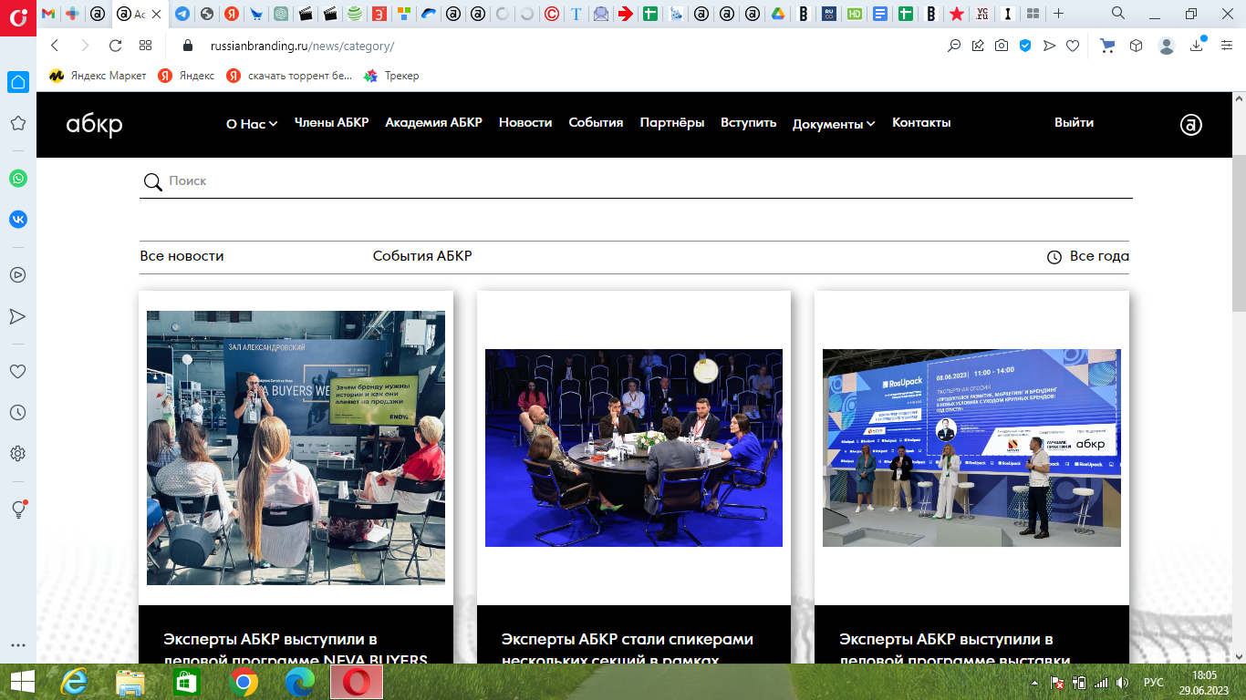Screen dimensions: 1246x700
Task: Open VK messenger in the sidebar
Action: (x=17, y=219)
